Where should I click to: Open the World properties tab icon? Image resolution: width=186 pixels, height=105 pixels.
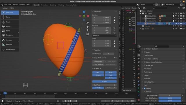pos(139,69)
